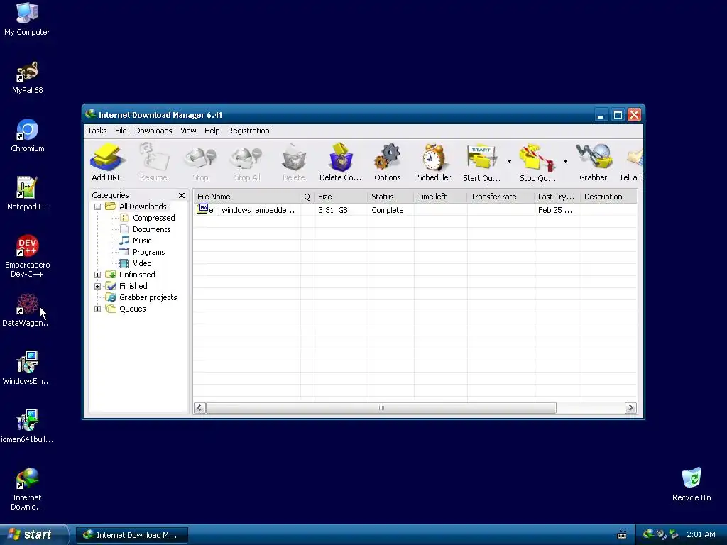Screen dimensions: 727x545
Task: Select the Notepad++ desktop shortcut
Action: [x=27, y=194]
